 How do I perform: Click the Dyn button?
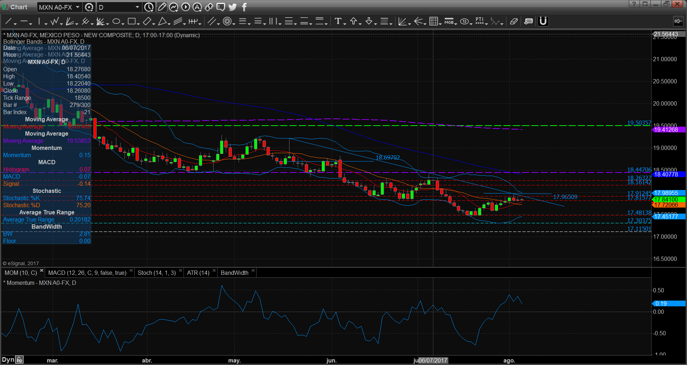click(8, 360)
